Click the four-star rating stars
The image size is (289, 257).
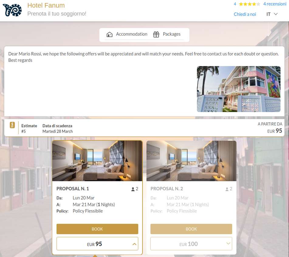(249, 4)
